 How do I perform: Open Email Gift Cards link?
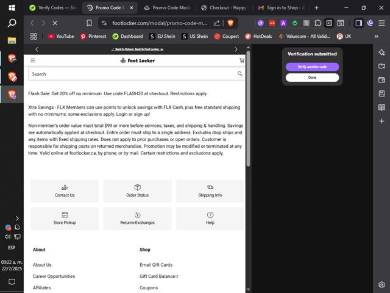156,265
